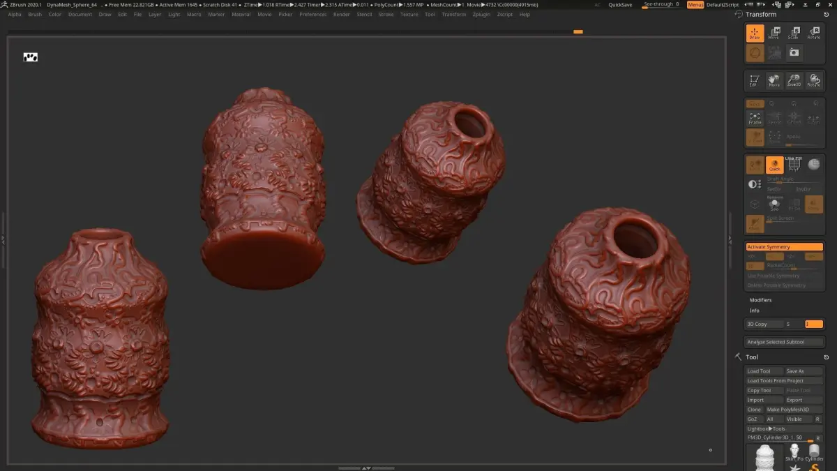Collapse the Tool palette title
837x471 pixels.
click(752, 357)
